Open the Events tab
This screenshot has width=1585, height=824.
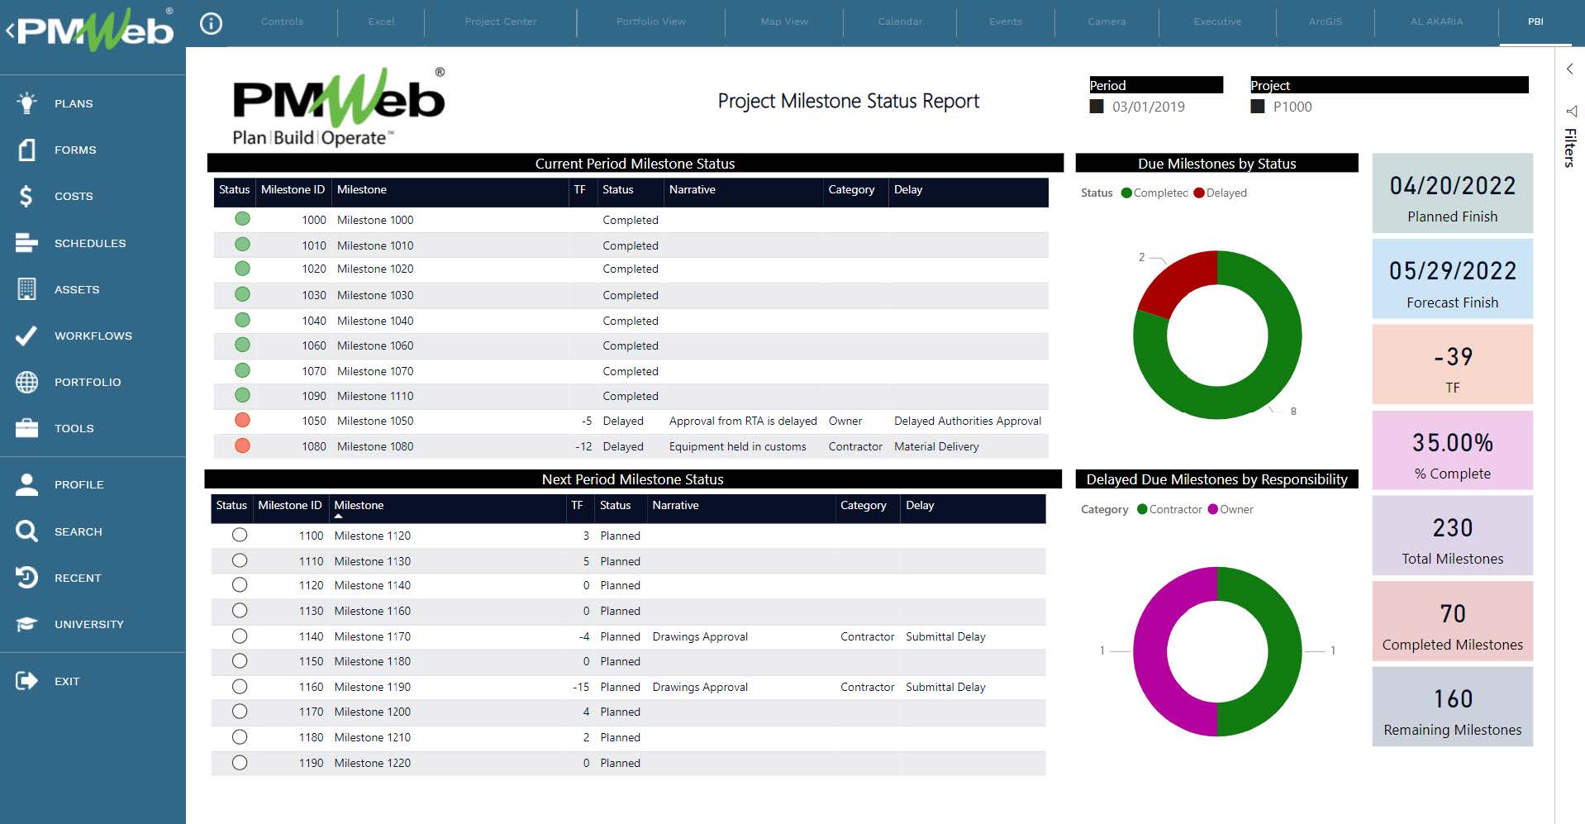(1006, 21)
